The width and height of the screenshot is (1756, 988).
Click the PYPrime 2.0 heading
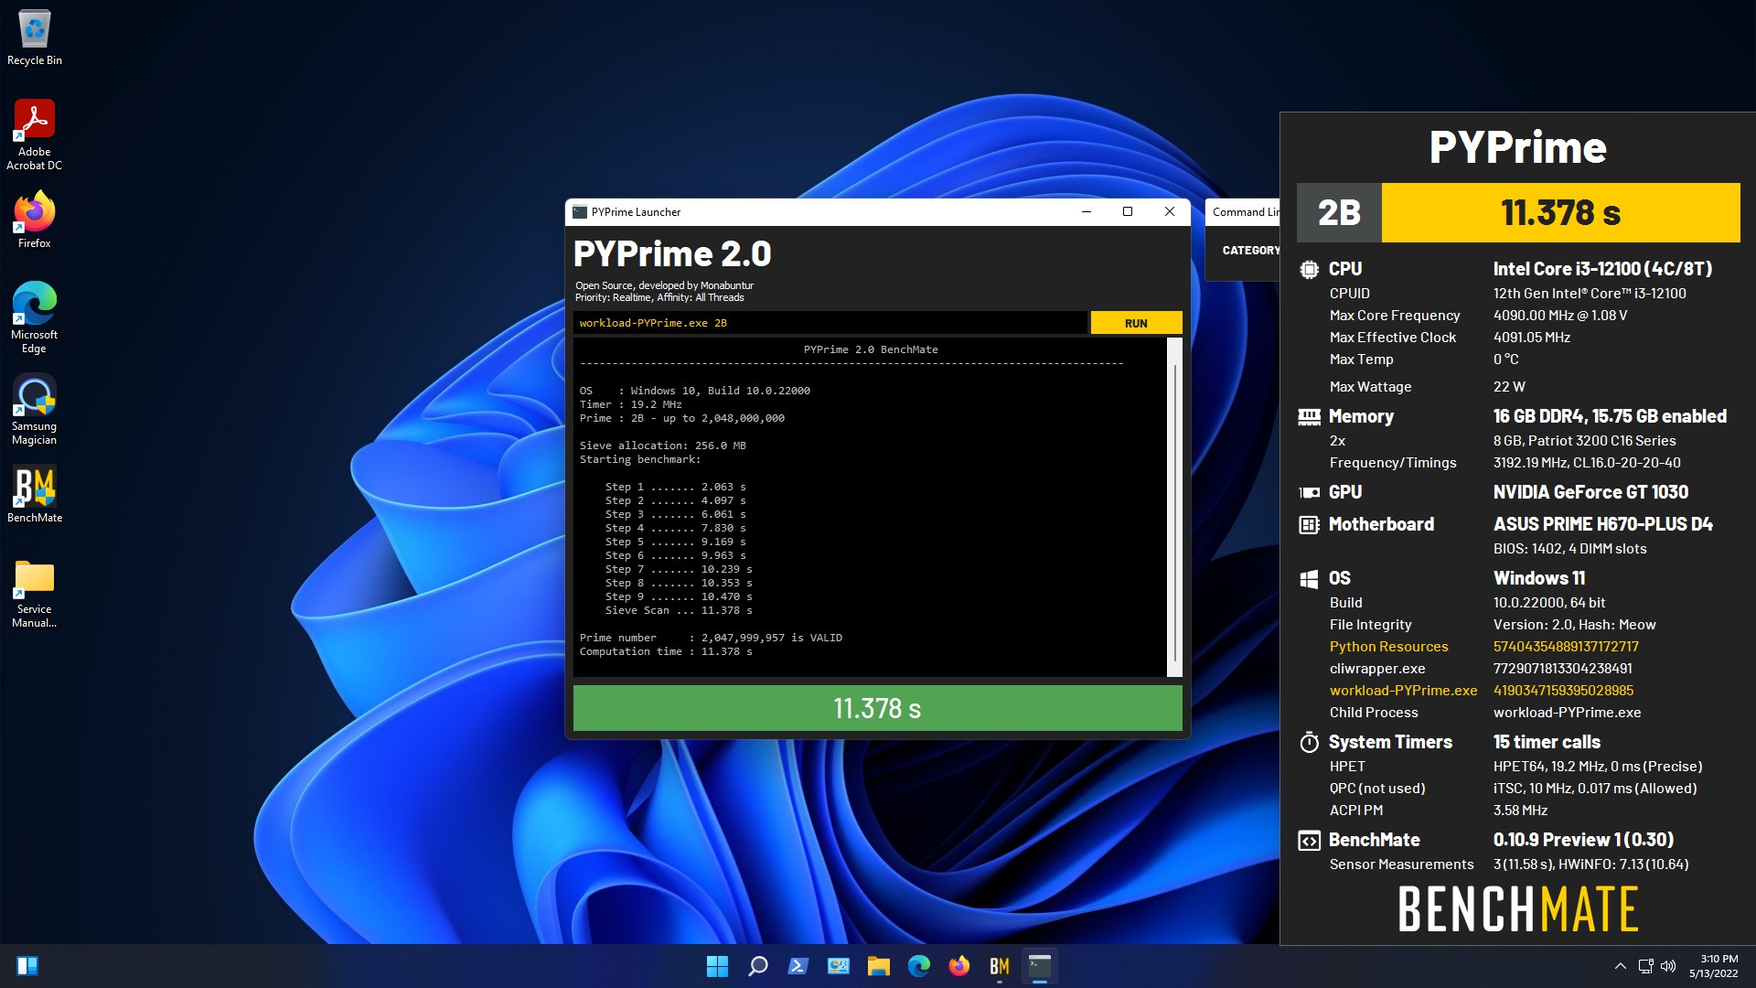672,253
